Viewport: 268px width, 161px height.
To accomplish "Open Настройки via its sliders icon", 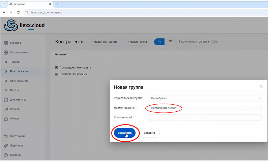I will coord(6,136).
